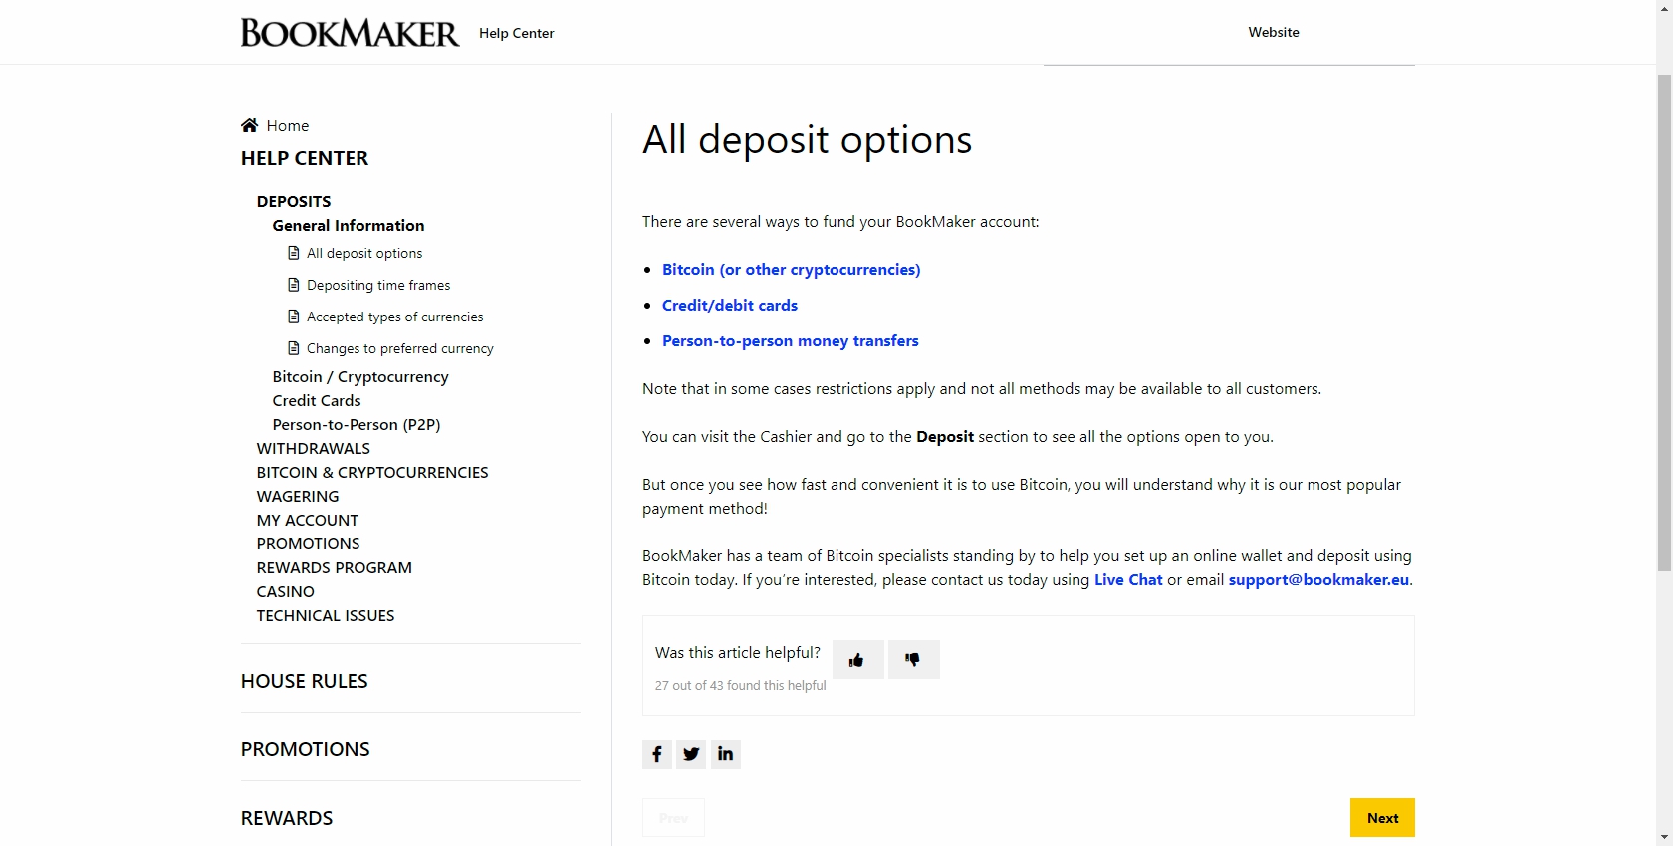Collapse the General Information subsection
Image resolution: width=1673 pixels, height=846 pixels.
(349, 225)
